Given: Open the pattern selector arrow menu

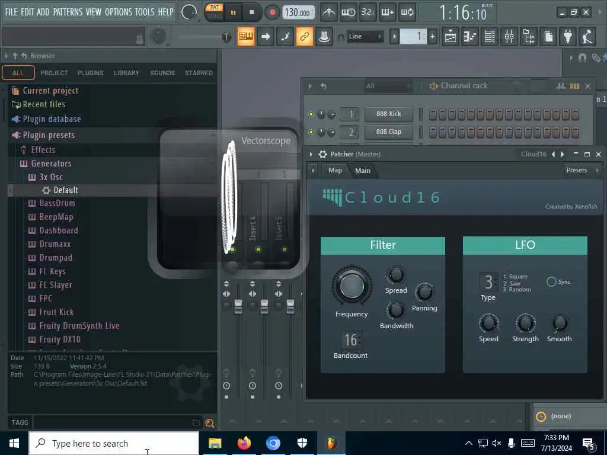Looking at the screenshot, I should (394, 36).
